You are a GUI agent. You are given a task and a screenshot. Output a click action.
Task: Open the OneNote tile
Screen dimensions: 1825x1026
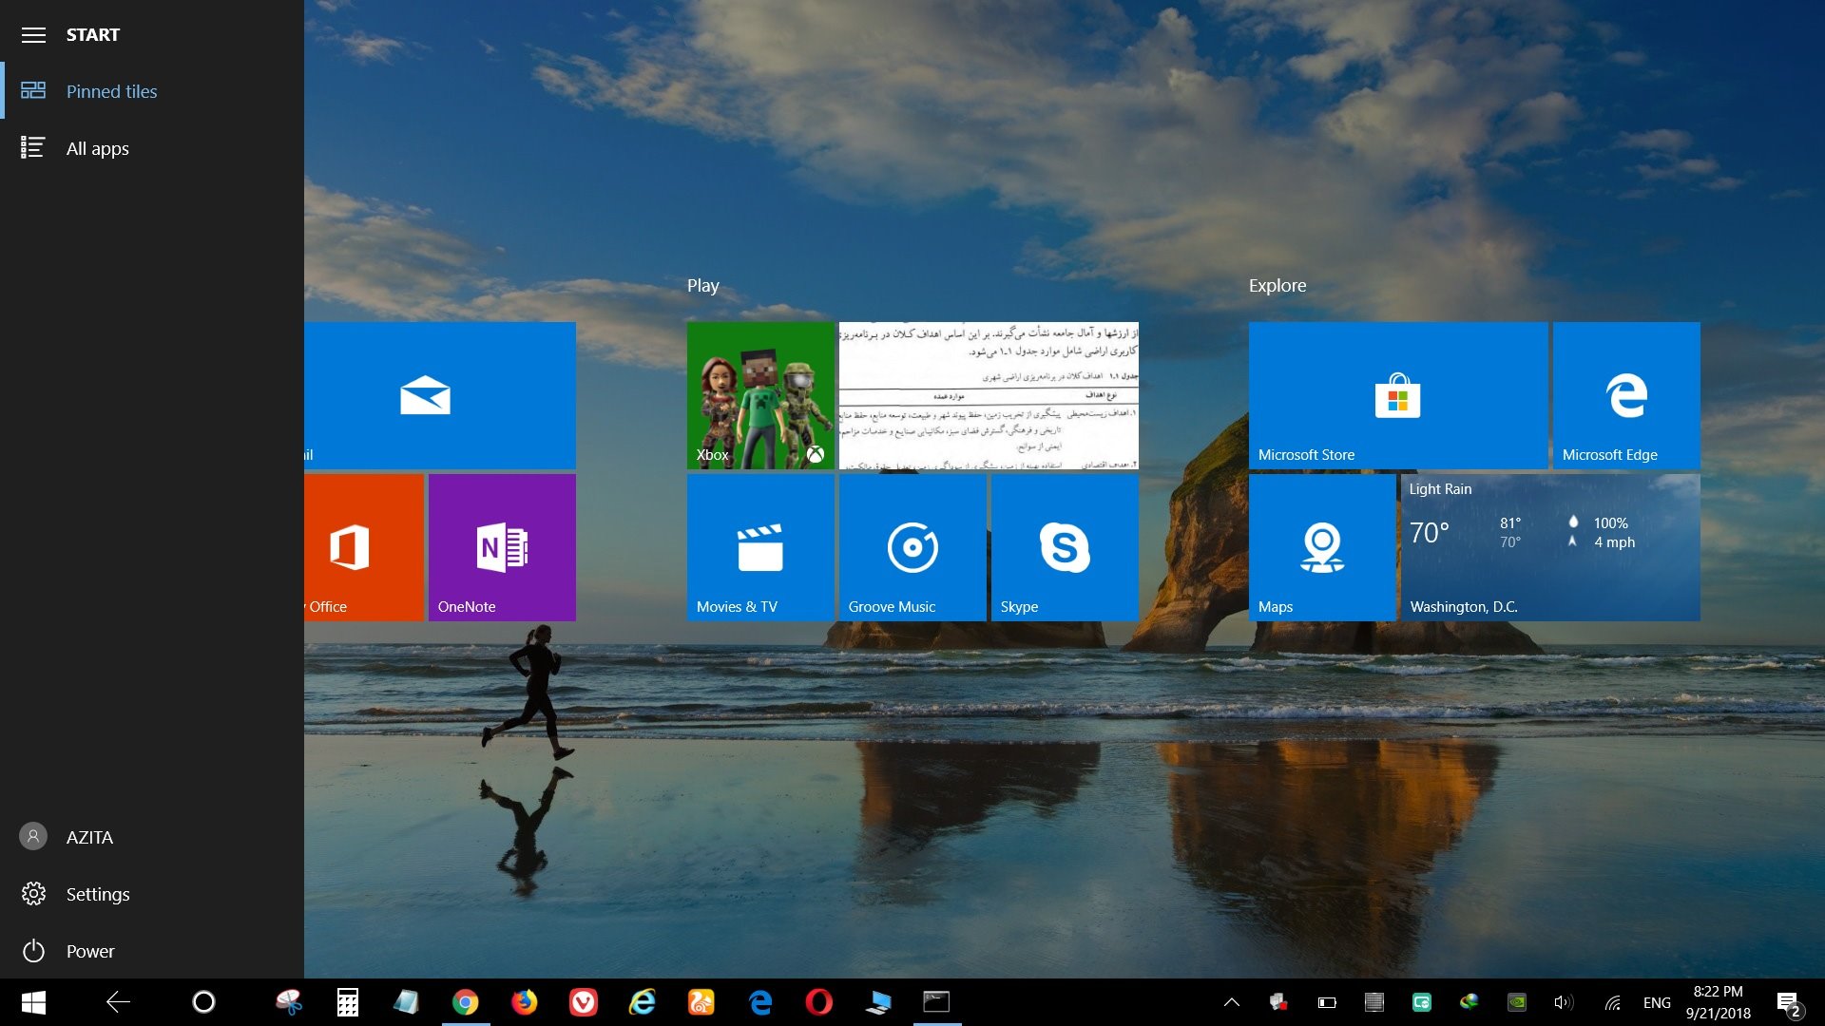[502, 547]
